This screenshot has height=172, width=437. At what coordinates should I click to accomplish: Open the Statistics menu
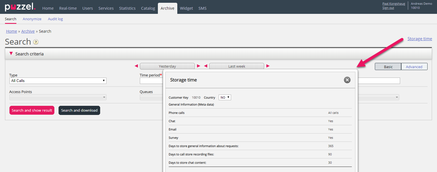[127, 8]
